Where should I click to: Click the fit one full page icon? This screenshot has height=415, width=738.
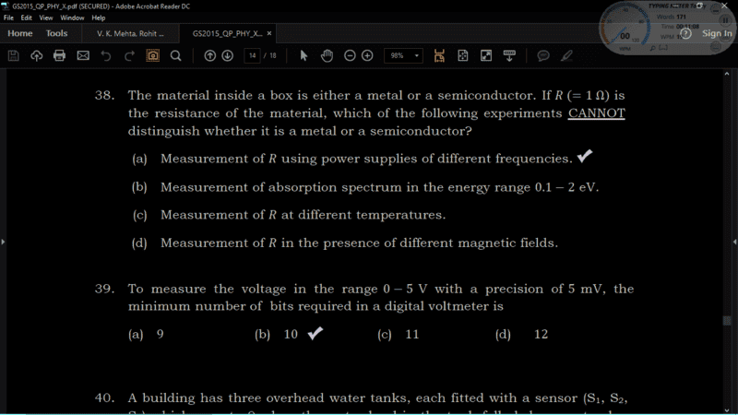click(463, 55)
